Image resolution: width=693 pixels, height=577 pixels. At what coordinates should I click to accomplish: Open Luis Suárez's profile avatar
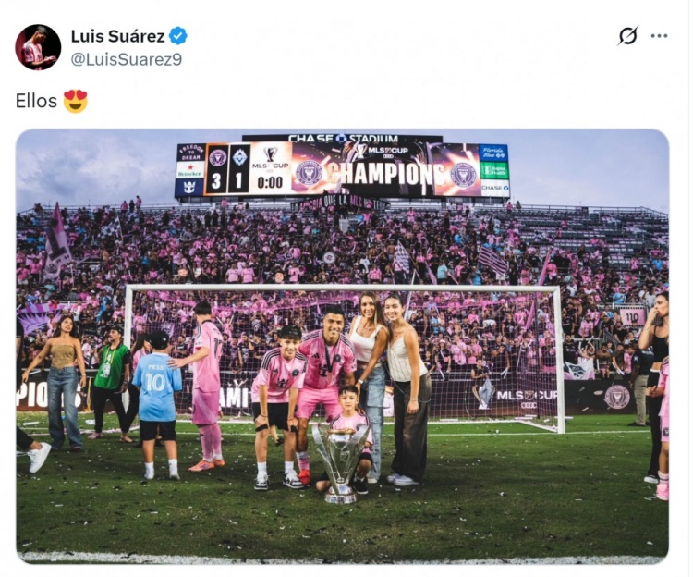tap(38, 47)
